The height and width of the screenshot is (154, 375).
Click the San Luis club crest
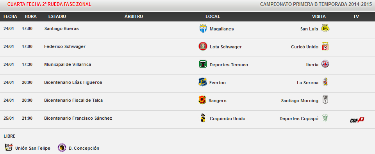[x=325, y=28]
